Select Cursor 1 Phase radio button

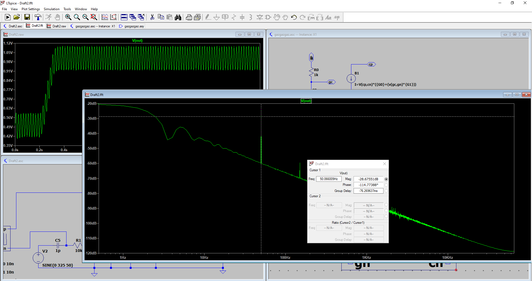click(x=386, y=185)
